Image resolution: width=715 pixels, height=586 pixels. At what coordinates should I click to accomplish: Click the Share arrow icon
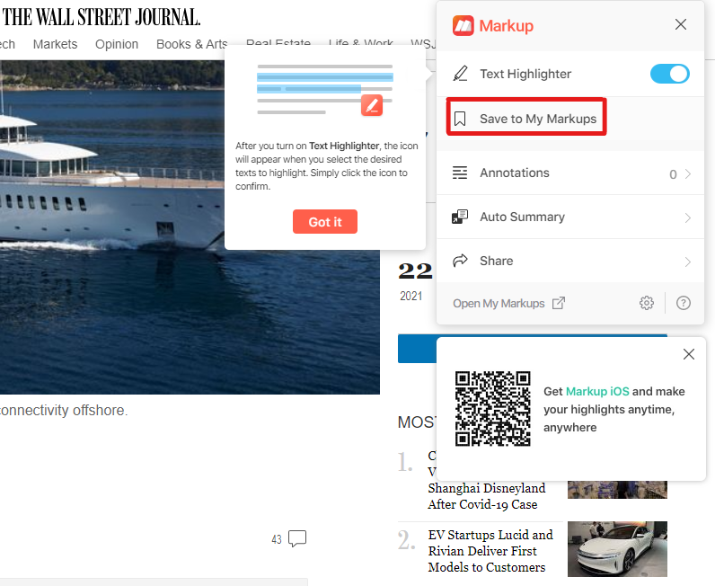460,260
